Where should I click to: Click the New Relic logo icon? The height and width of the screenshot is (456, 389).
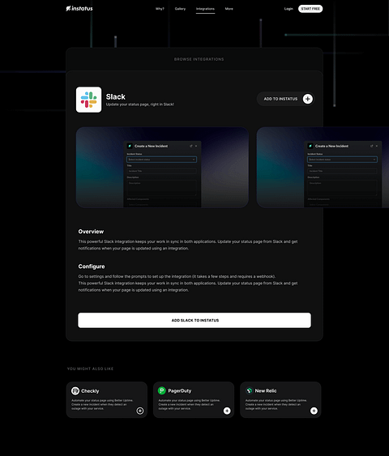click(250, 390)
